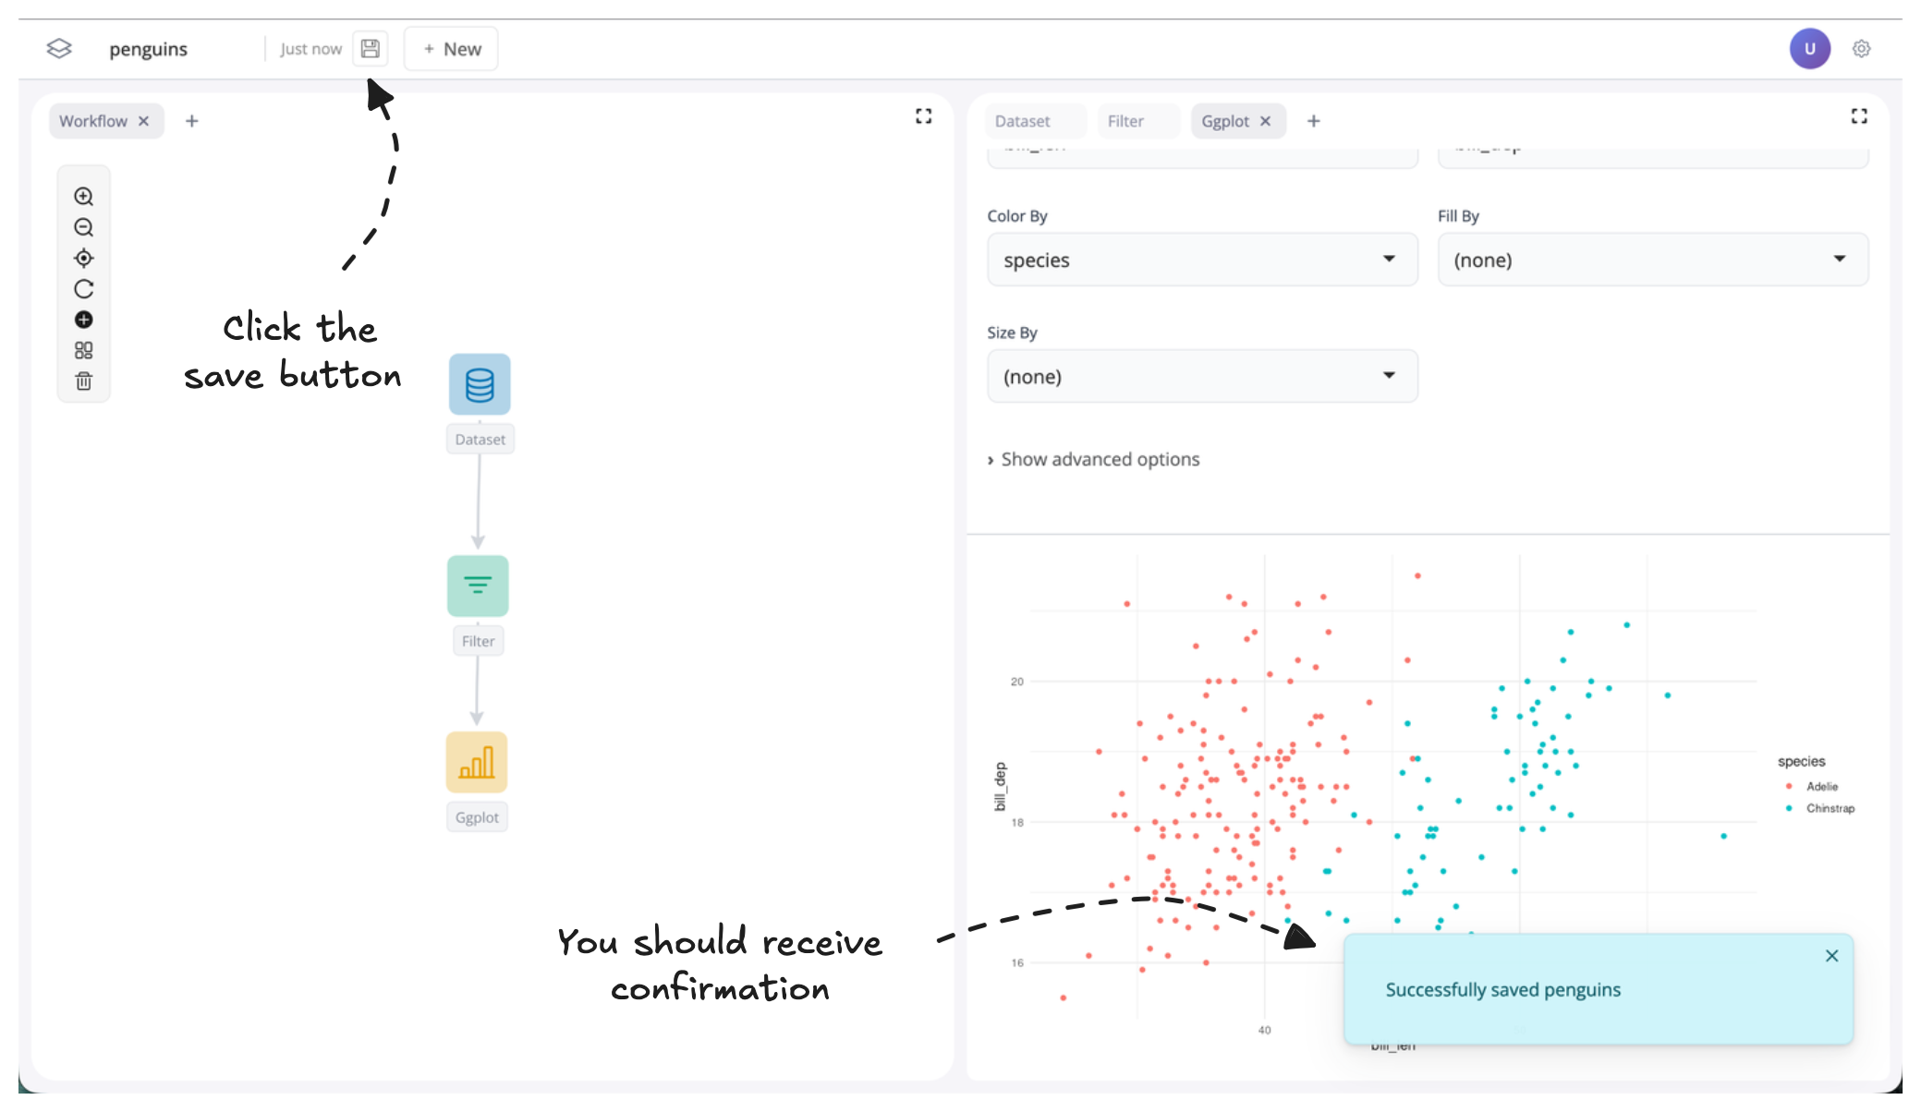
Task: Click the add block plus icon
Action: (83, 320)
